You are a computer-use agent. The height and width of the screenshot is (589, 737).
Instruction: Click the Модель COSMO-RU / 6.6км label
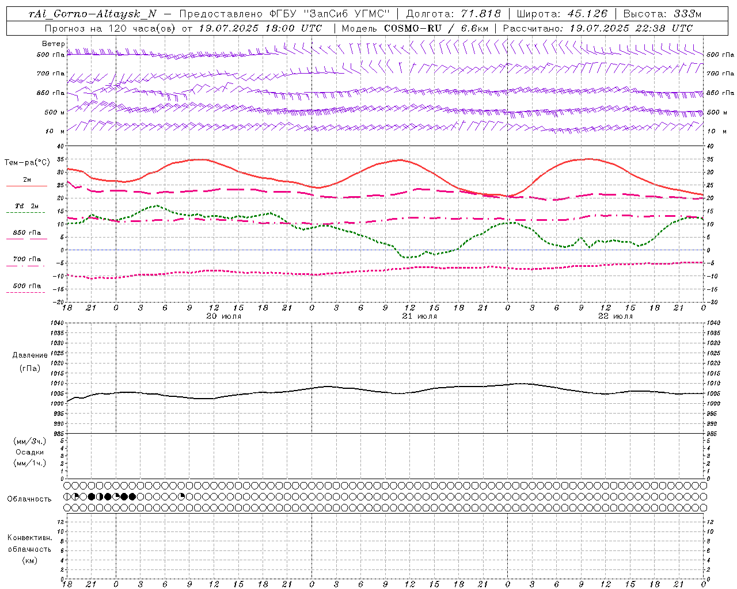pyautogui.click(x=415, y=28)
